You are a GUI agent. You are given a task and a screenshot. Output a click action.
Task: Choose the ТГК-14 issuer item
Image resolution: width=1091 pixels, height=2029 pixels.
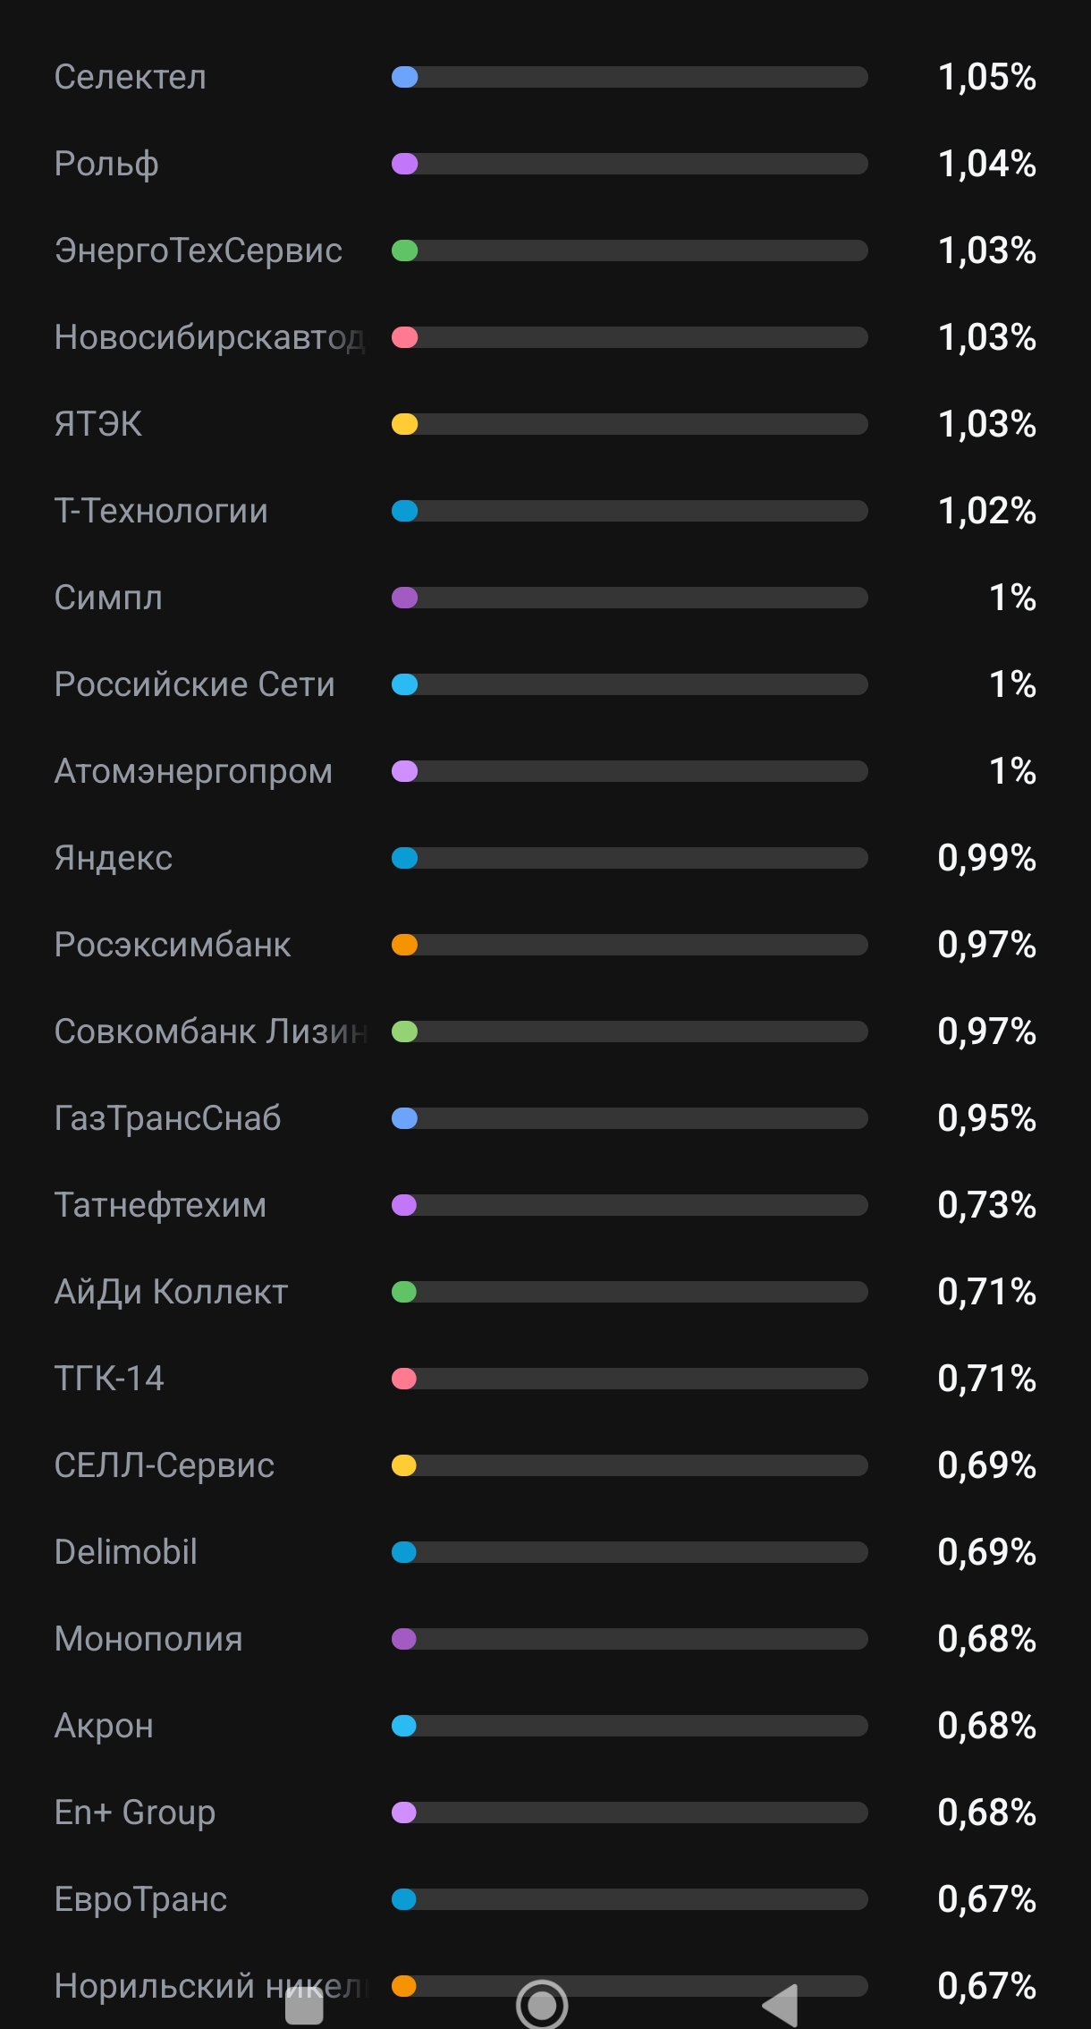tap(545, 1379)
